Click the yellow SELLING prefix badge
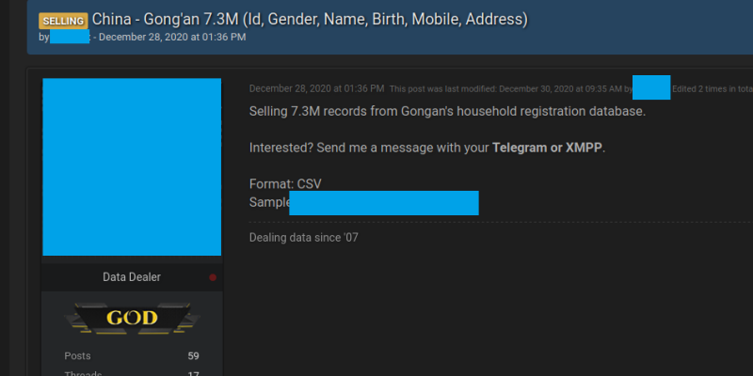 point(63,21)
